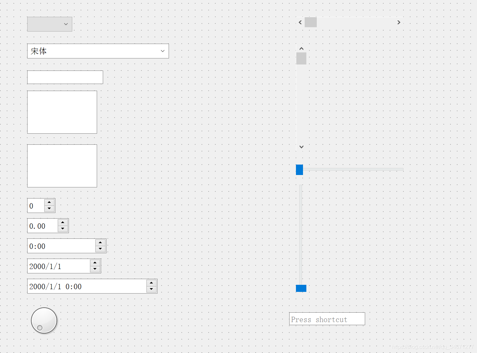
Task: Click the vertical scrollbar up arrow
Action: tap(301, 49)
